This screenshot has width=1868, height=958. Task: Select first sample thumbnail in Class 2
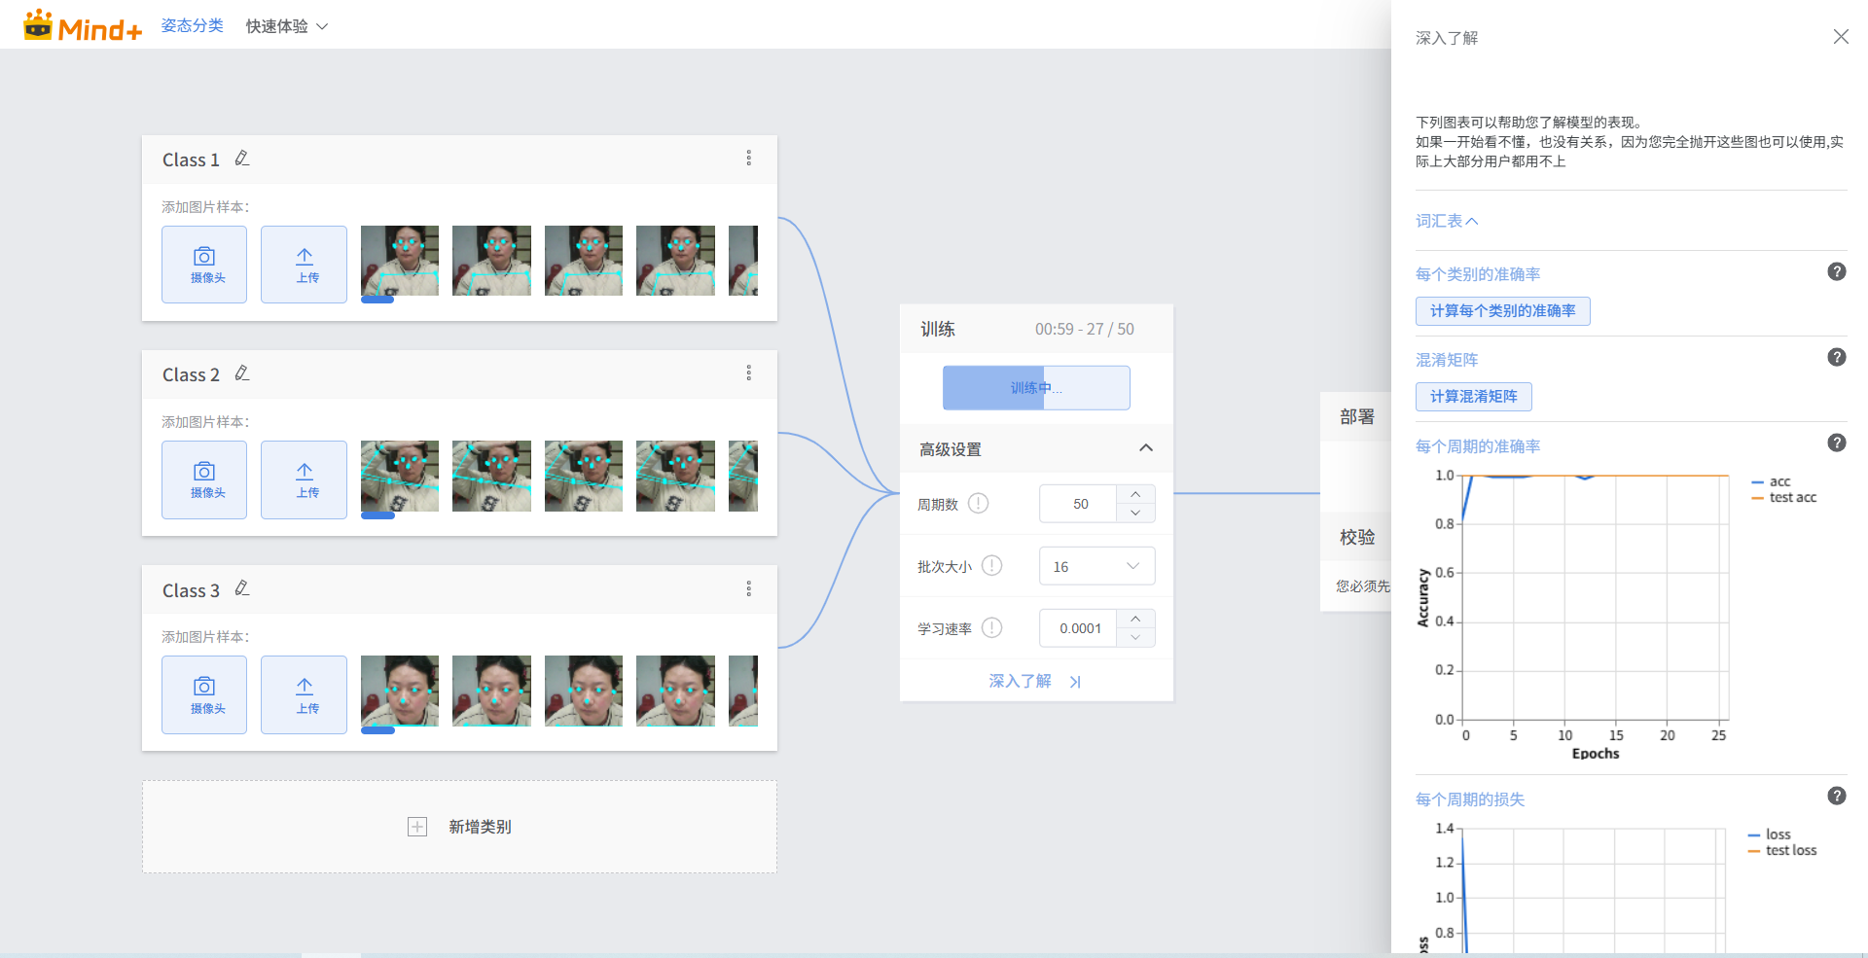399,477
